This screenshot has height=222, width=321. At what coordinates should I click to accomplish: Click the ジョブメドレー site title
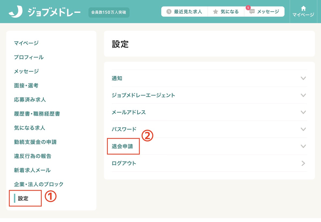coord(54,12)
